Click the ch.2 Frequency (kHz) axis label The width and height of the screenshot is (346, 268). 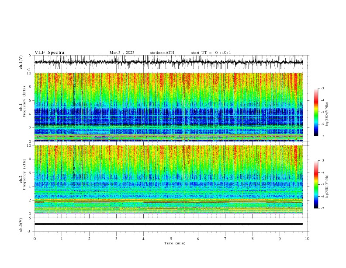click(22, 174)
